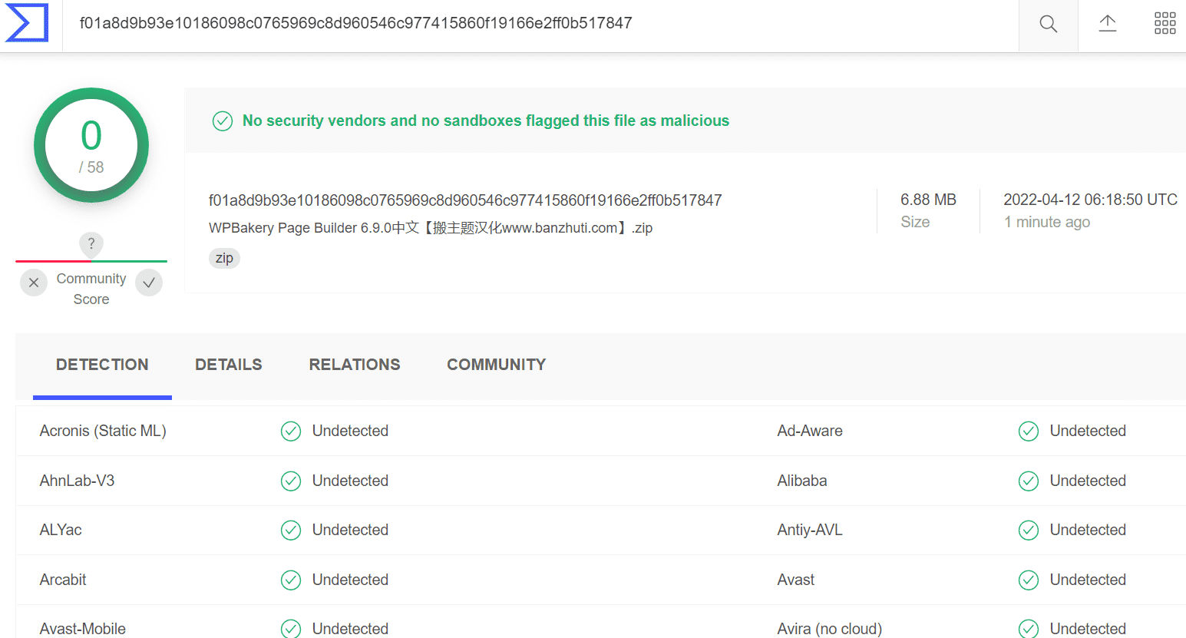Click the Antiy-AVL undetected check icon
1186x638 pixels.
(1029, 531)
